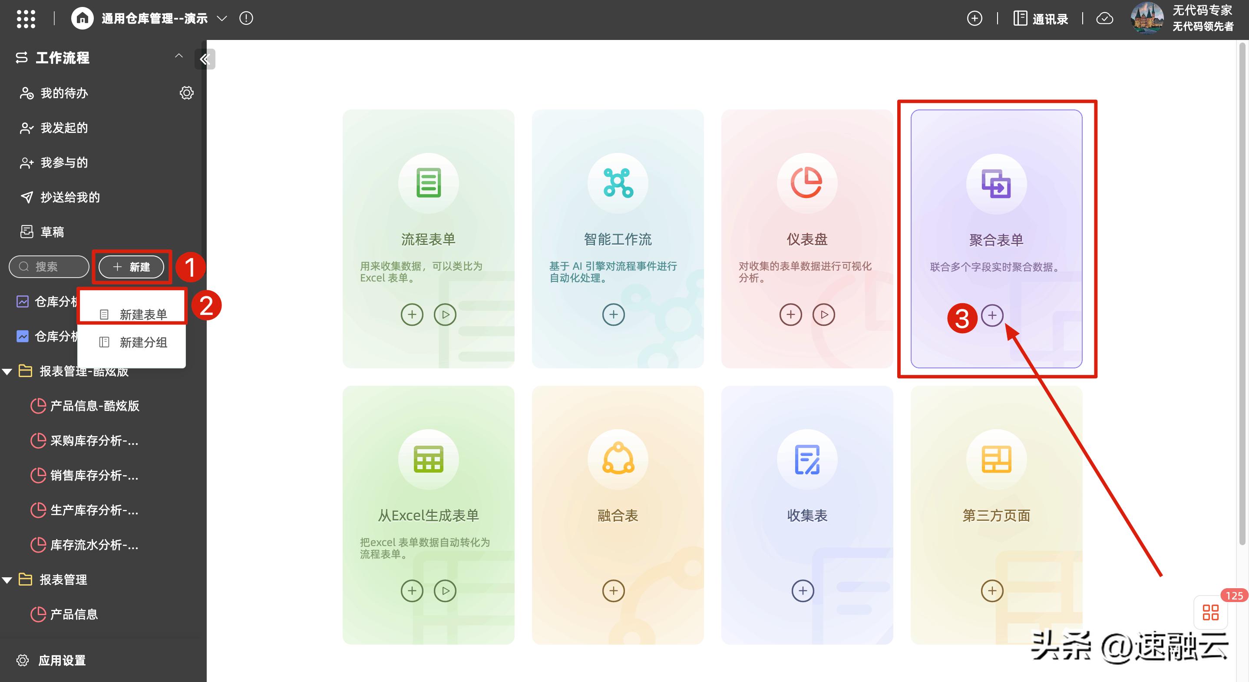The image size is (1249, 682).
Task: Open 通讯录 from the top bar
Action: (1041, 18)
